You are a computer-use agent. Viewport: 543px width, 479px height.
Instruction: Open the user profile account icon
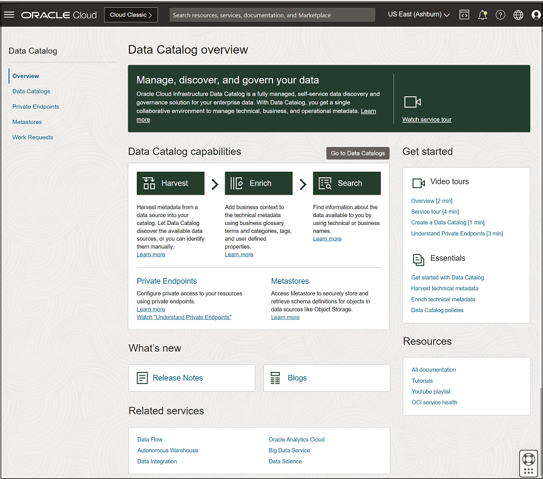[x=536, y=14]
